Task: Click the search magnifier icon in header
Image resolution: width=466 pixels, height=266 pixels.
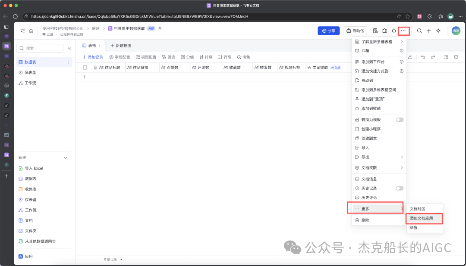Action: pos(419,31)
